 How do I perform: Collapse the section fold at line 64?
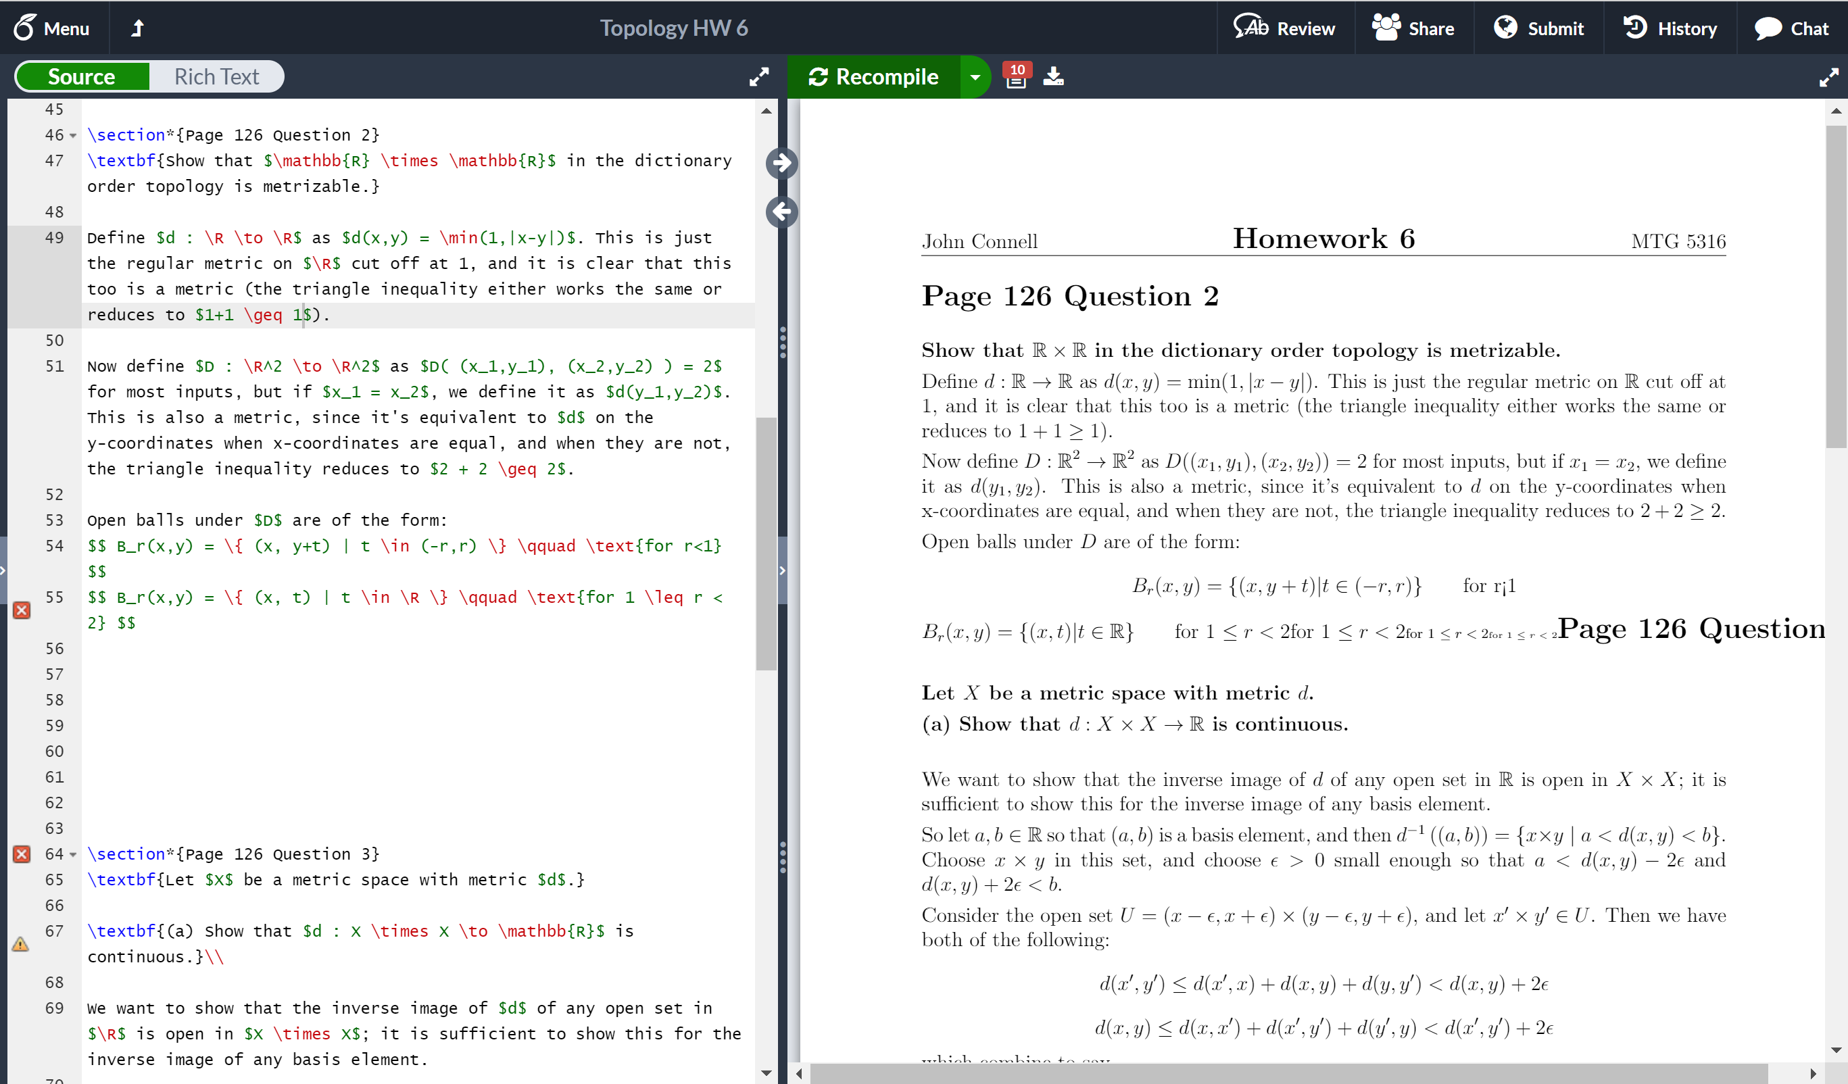[72, 854]
